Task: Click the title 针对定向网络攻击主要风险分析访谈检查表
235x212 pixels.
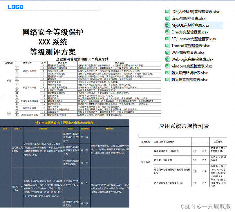Action: [64, 123]
